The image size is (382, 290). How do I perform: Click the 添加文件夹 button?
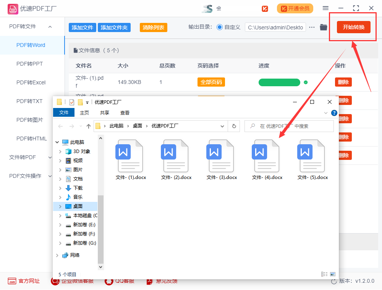point(114,27)
